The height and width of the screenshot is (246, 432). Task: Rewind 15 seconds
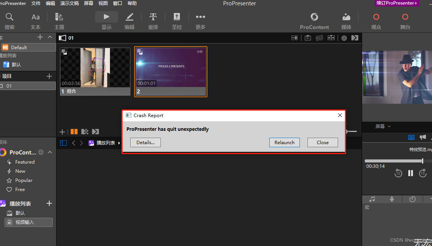398,173
